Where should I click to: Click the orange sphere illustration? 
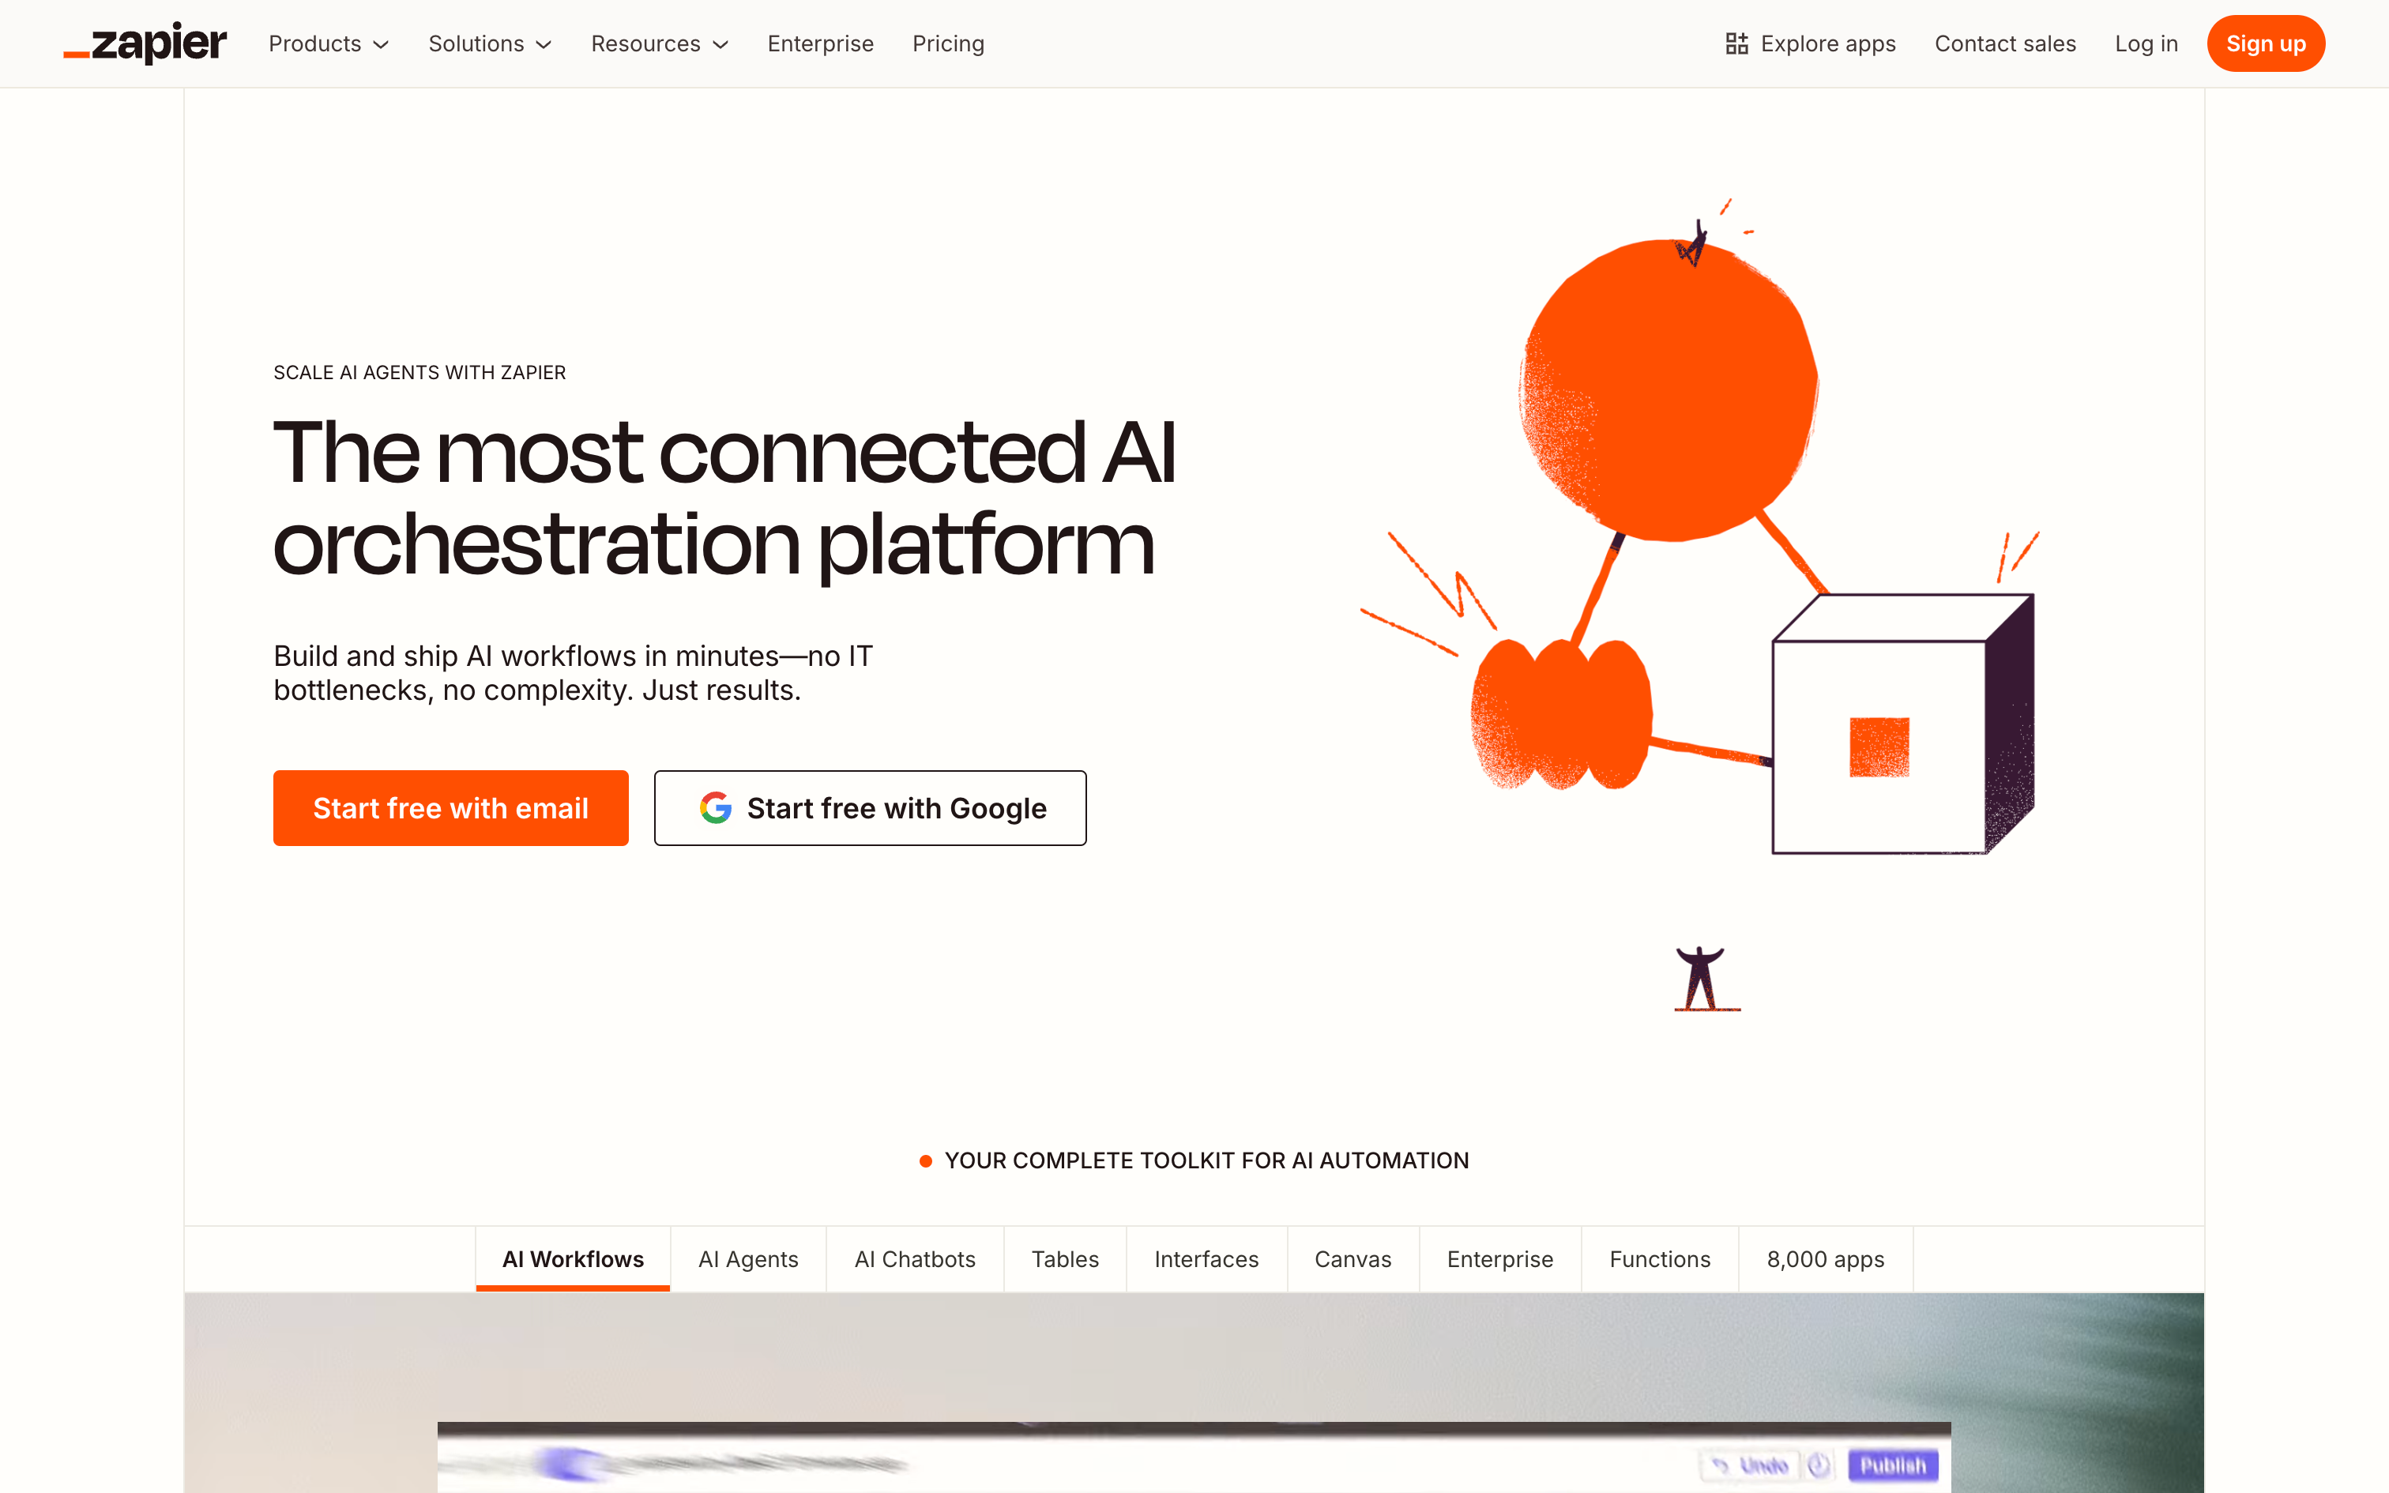(1669, 390)
